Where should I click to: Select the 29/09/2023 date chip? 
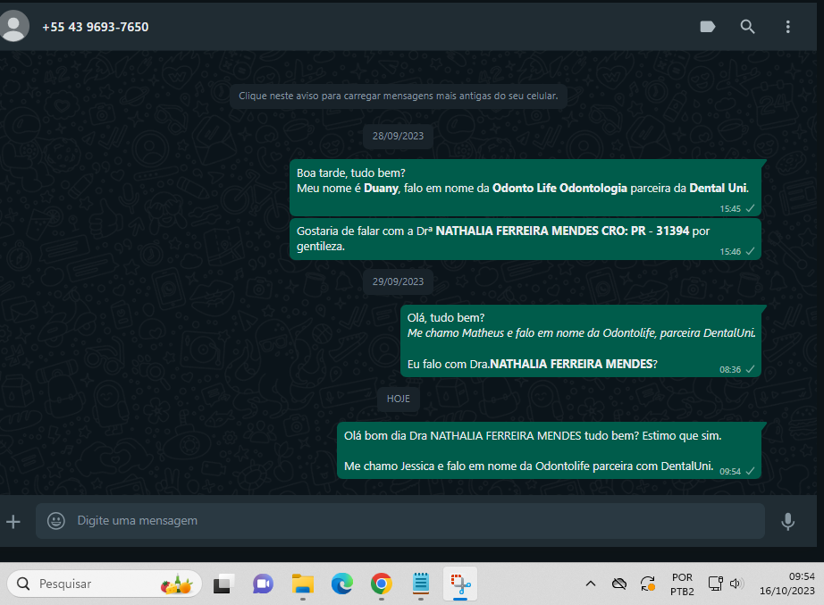point(398,281)
